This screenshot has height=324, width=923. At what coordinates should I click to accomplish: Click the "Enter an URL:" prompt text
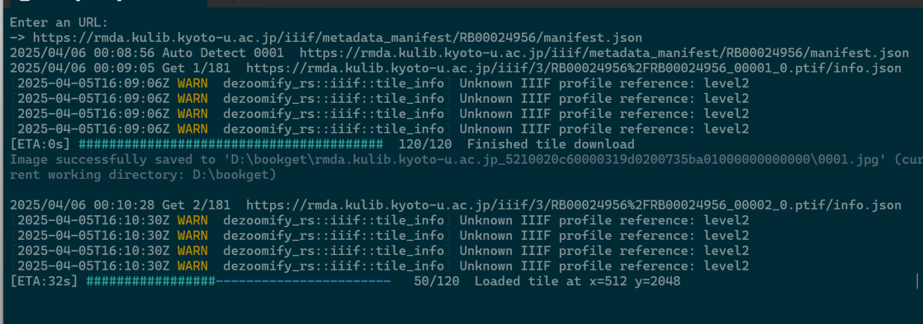pos(59,23)
